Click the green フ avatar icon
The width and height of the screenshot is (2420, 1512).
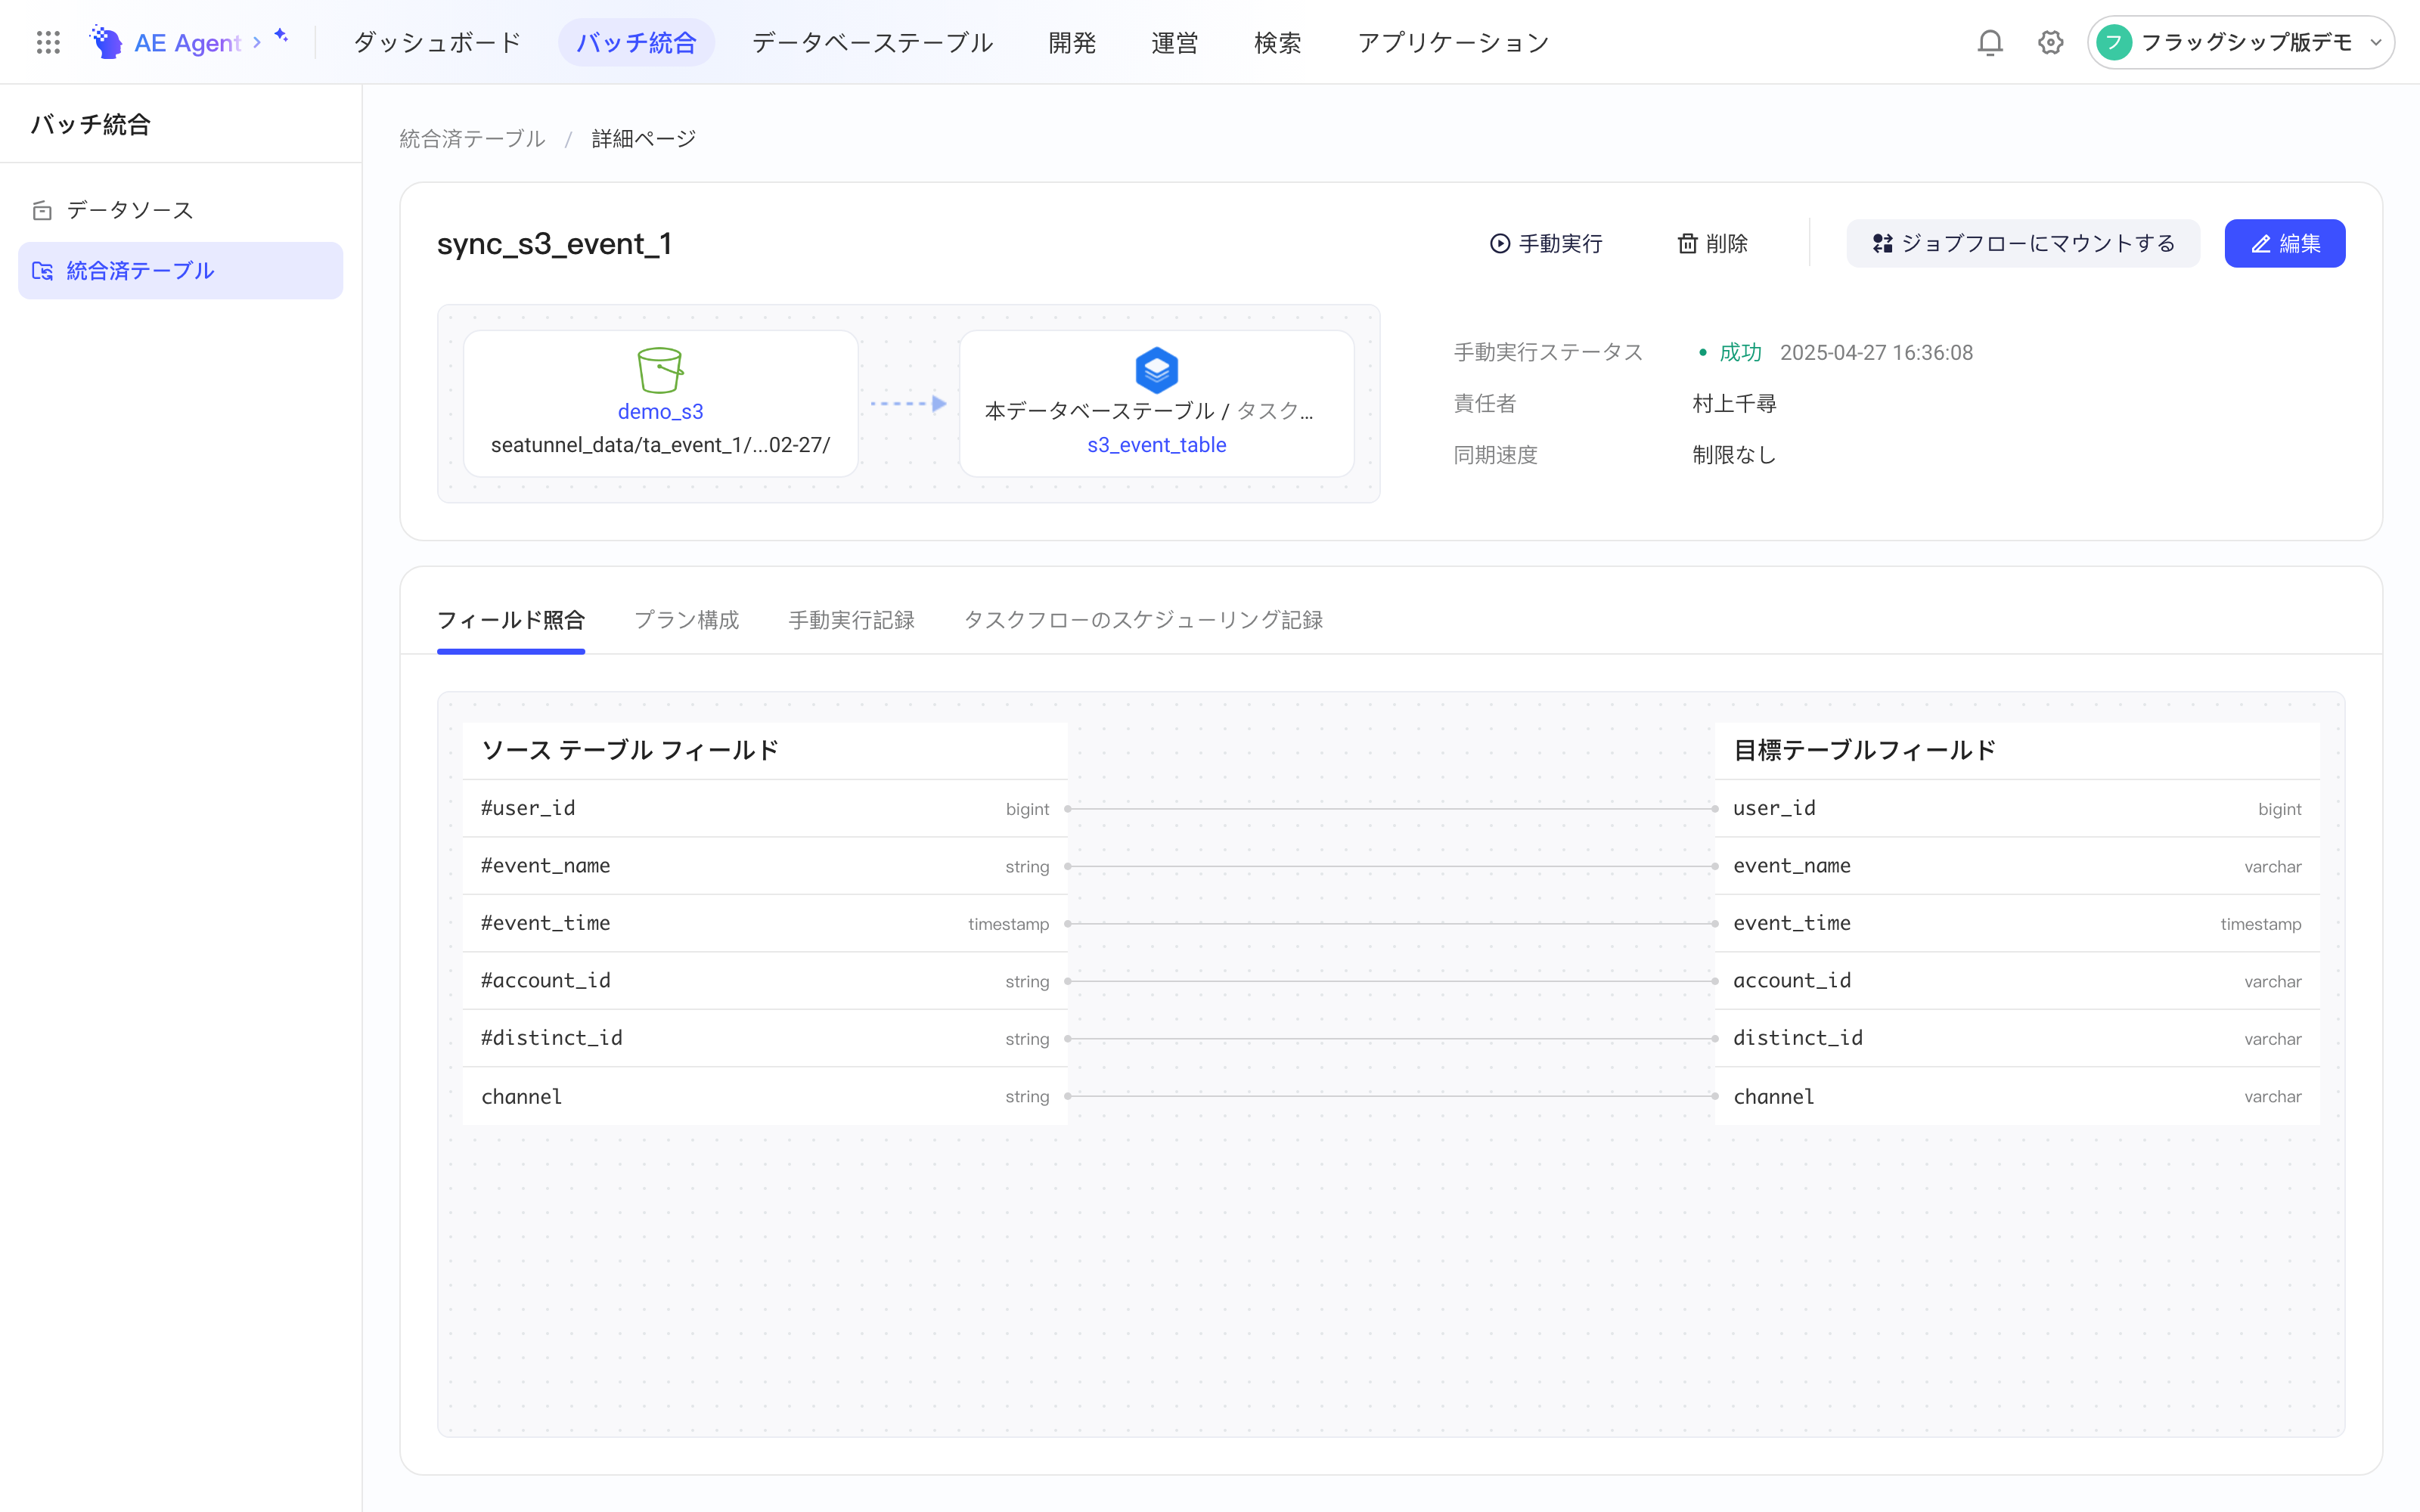tap(2114, 42)
